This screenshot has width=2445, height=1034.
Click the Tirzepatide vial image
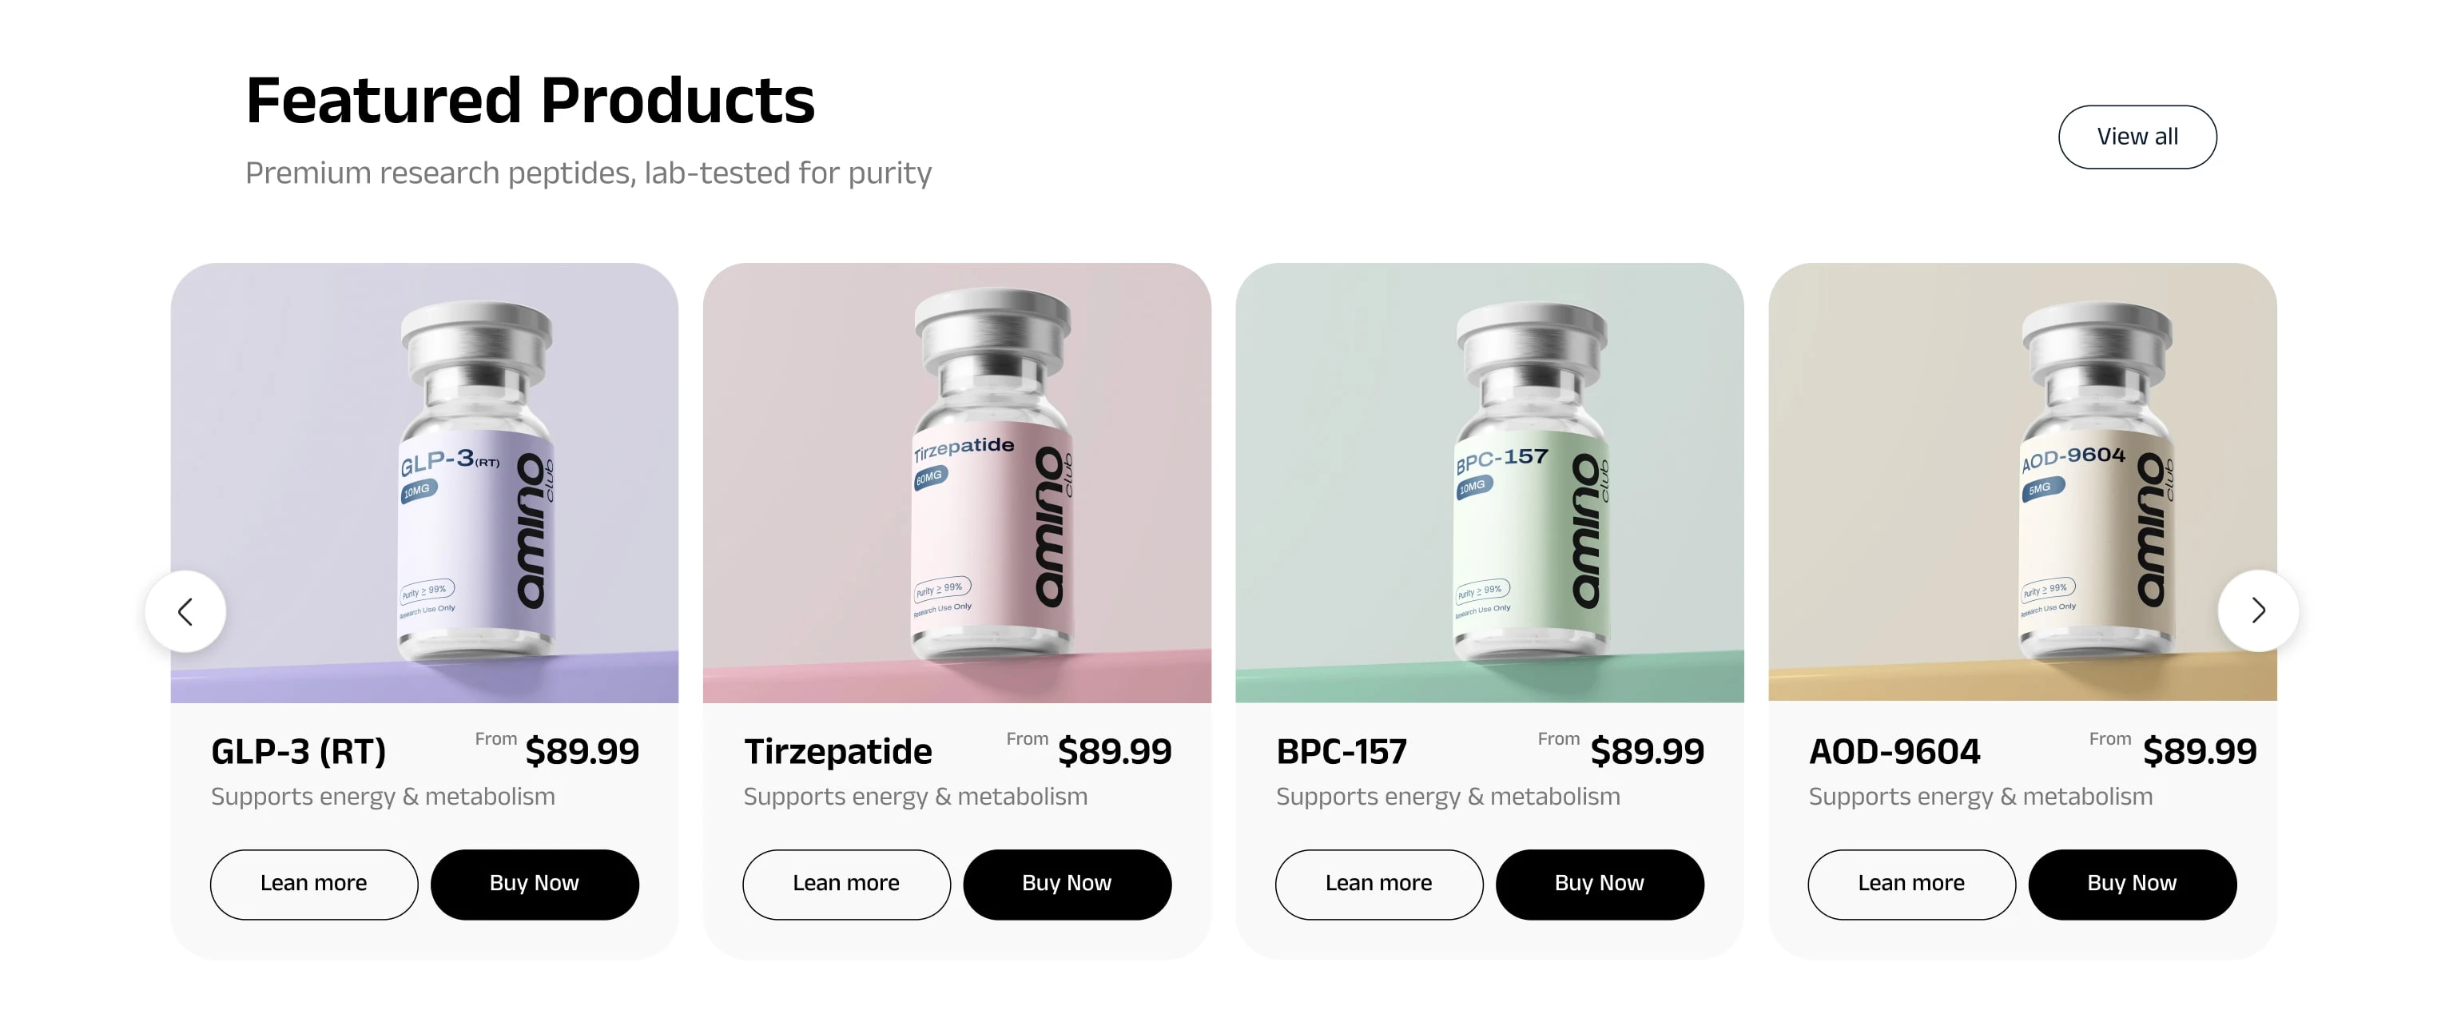pyautogui.click(x=956, y=483)
